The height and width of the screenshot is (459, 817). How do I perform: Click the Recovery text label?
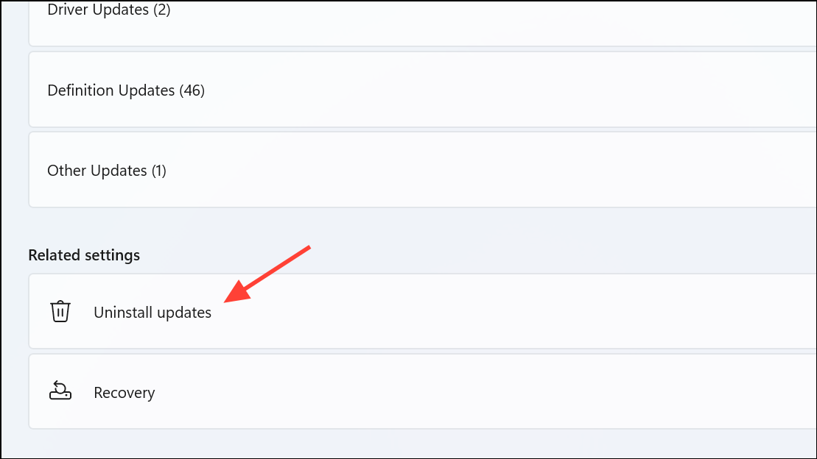click(x=124, y=393)
